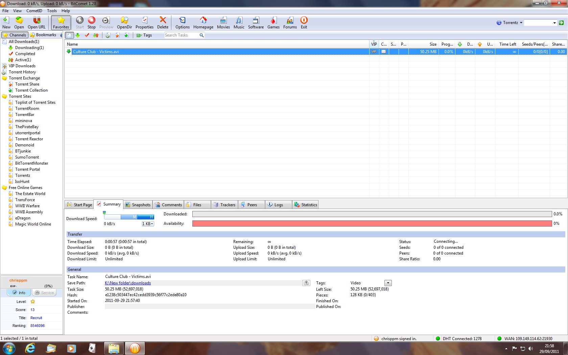
Task: Sort tasks by Name column header
Action: [x=217, y=44]
